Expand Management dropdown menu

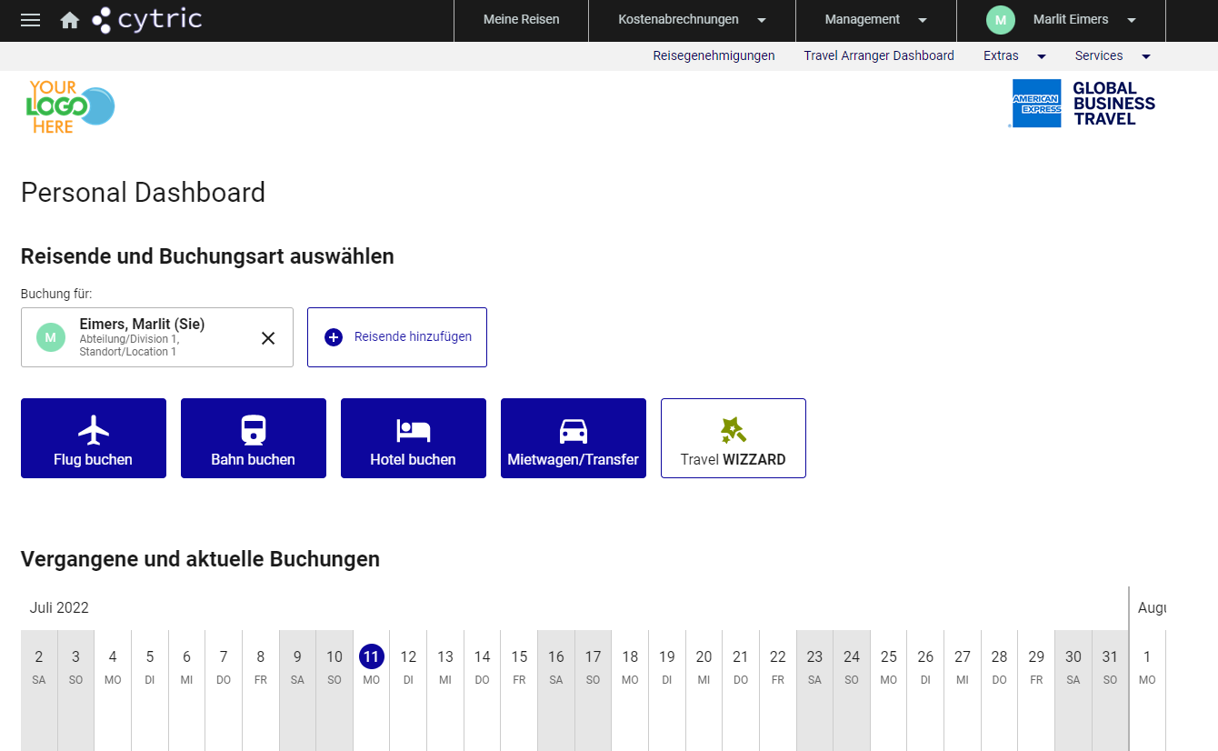point(876,20)
